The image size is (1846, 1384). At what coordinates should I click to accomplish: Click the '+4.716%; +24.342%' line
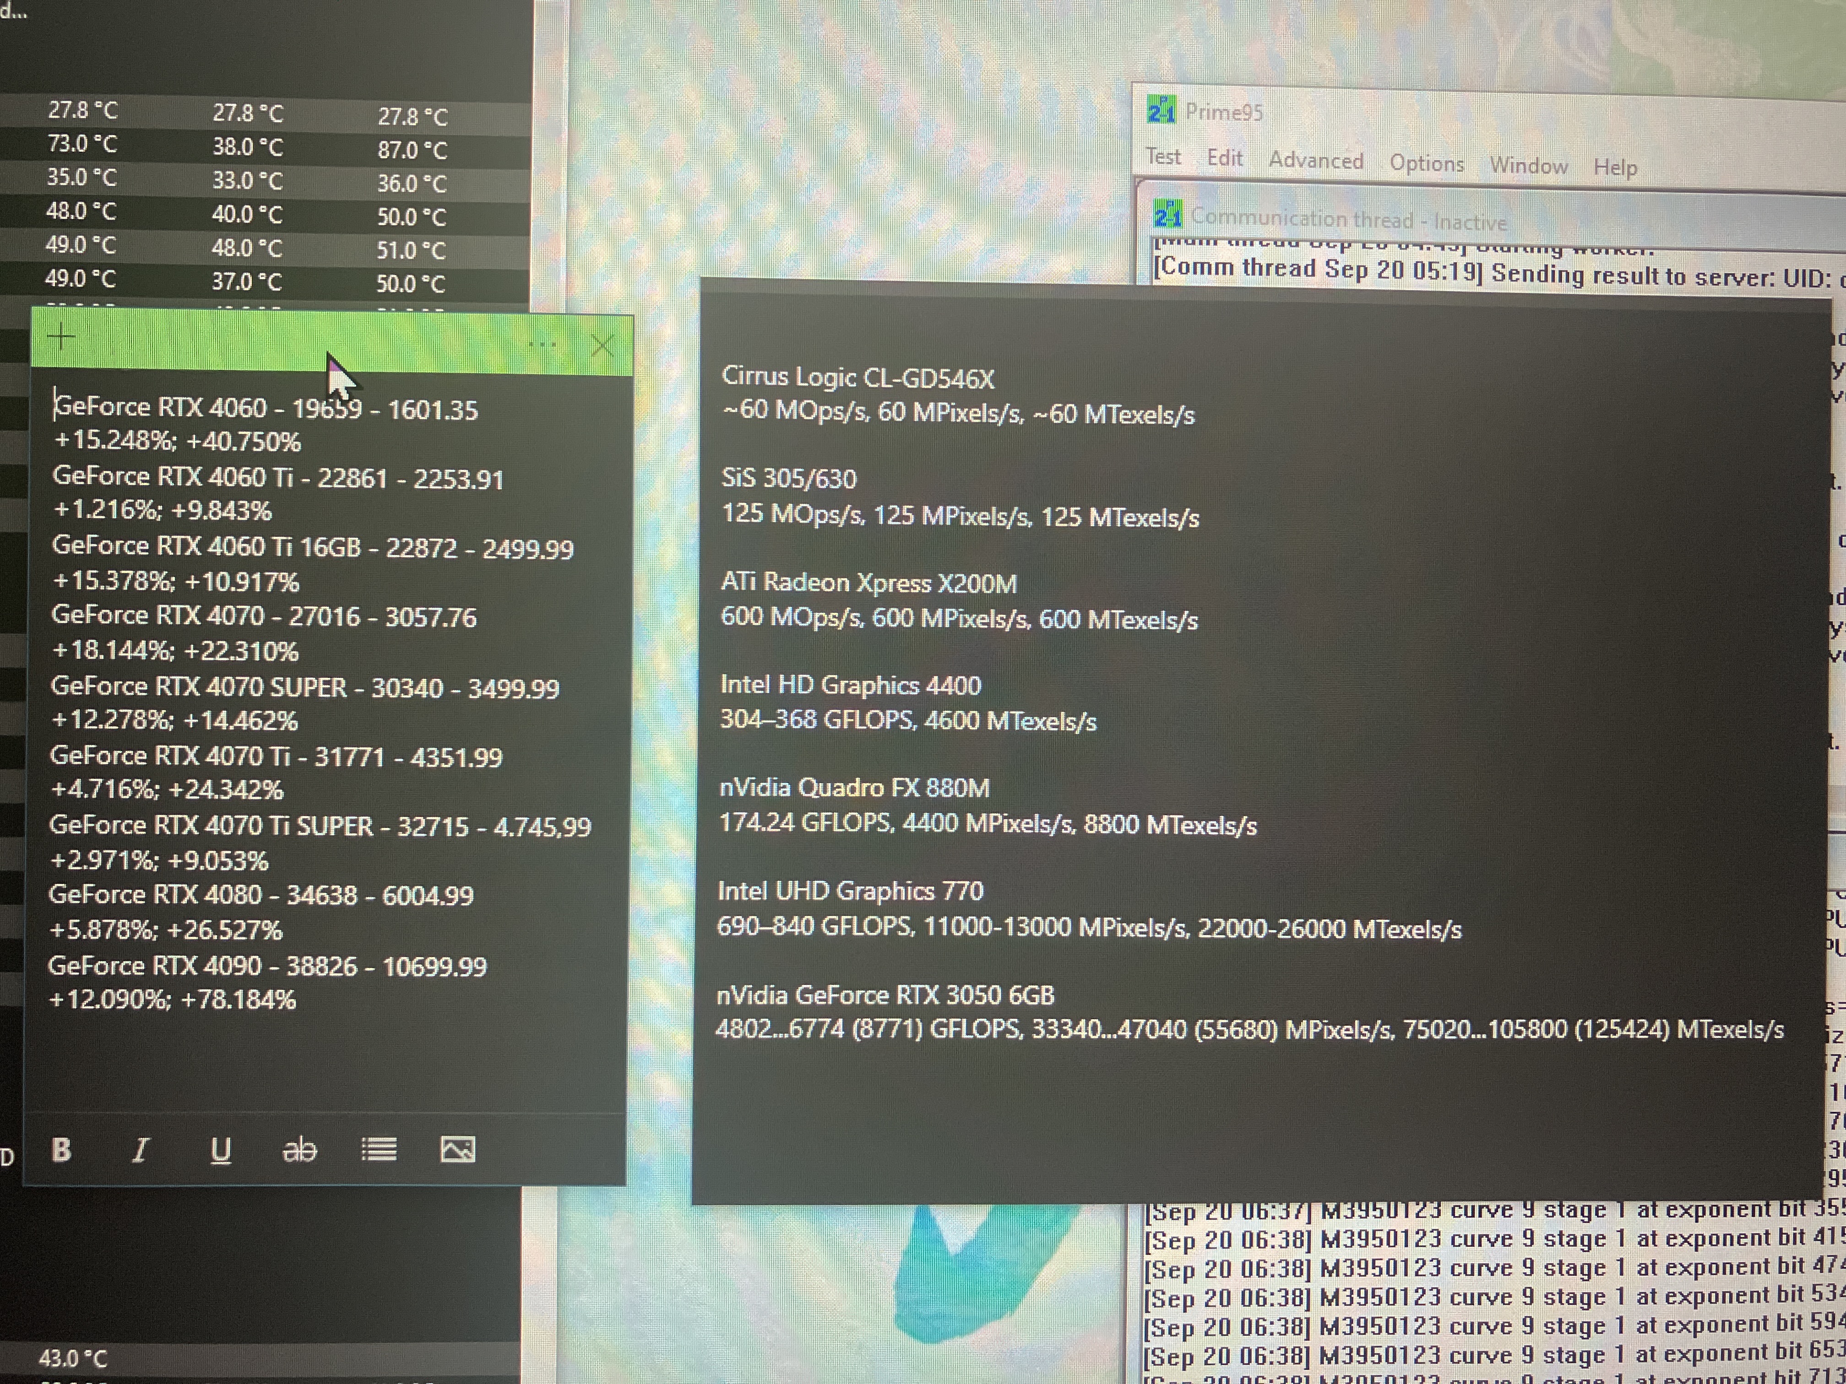point(168,789)
